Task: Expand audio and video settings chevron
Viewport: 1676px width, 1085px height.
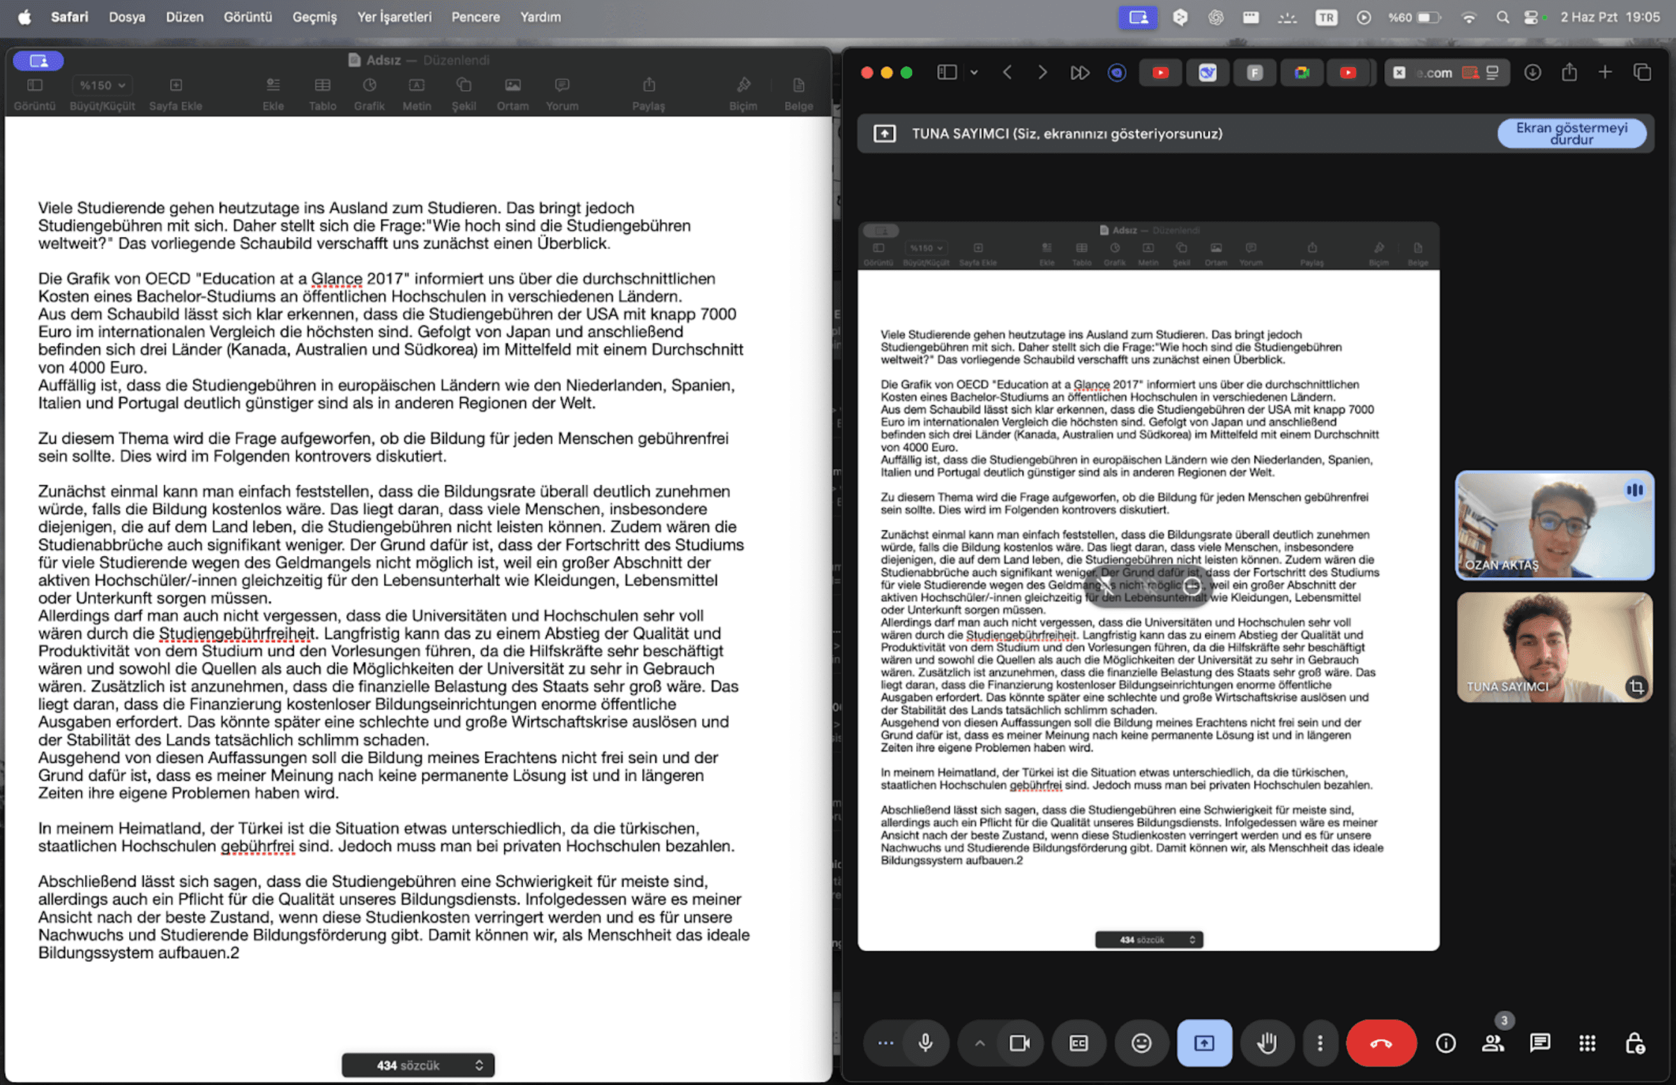Action: [x=980, y=1043]
